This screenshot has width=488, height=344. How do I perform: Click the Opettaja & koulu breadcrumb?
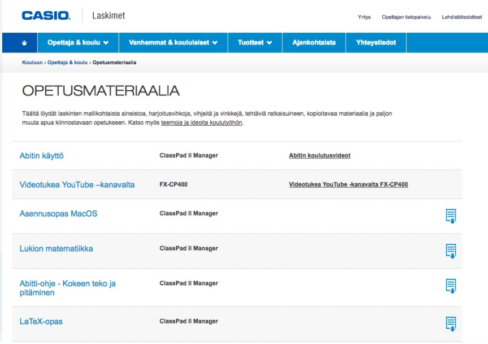click(x=68, y=63)
